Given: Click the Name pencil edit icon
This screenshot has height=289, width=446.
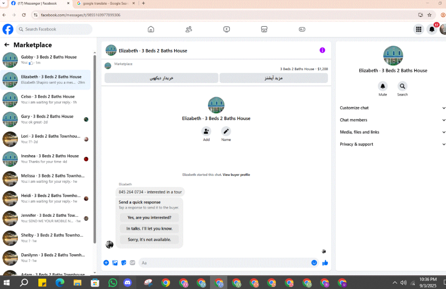Looking at the screenshot, I should tap(226, 131).
